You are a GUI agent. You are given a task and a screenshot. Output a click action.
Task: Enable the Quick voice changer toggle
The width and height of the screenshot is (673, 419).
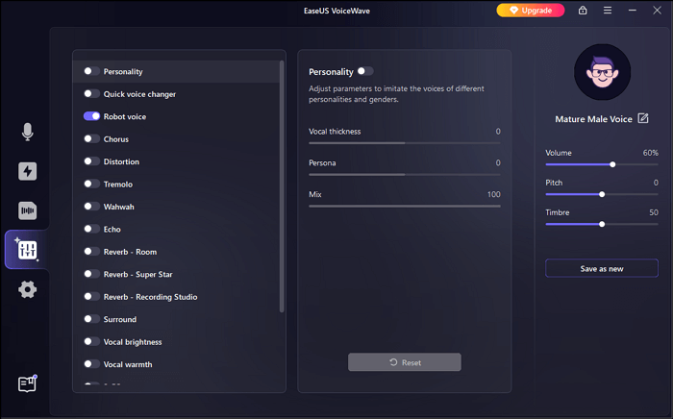point(91,93)
